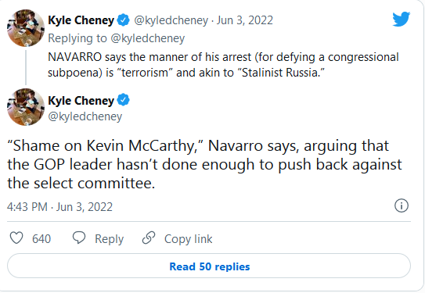Image resolution: width=425 pixels, height=293 pixels.
Task: Open the tweet info circle icon
Action: pyautogui.click(x=402, y=205)
